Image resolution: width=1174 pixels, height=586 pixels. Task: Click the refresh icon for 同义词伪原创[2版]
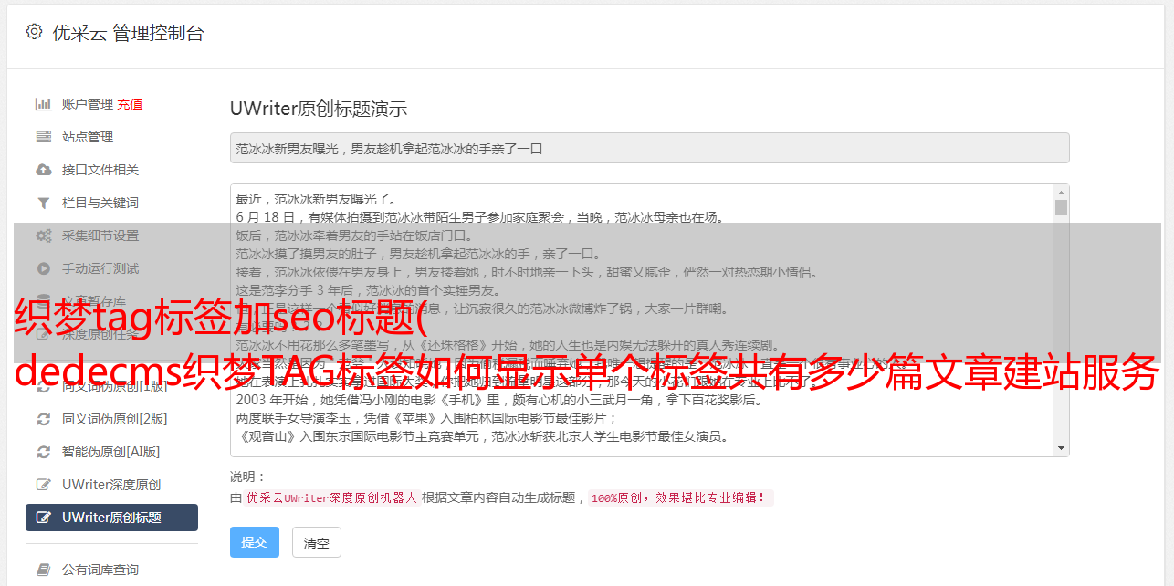pyautogui.click(x=43, y=419)
